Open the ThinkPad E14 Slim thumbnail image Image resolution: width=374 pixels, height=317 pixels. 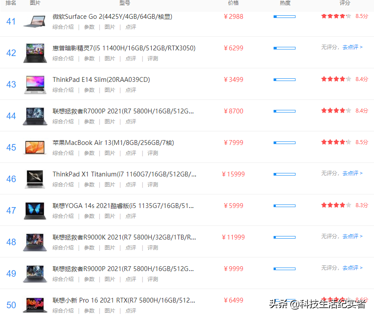[35, 85]
